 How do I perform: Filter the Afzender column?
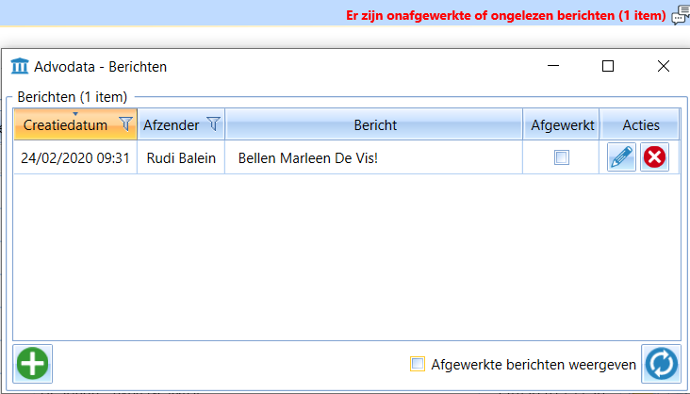click(x=213, y=124)
